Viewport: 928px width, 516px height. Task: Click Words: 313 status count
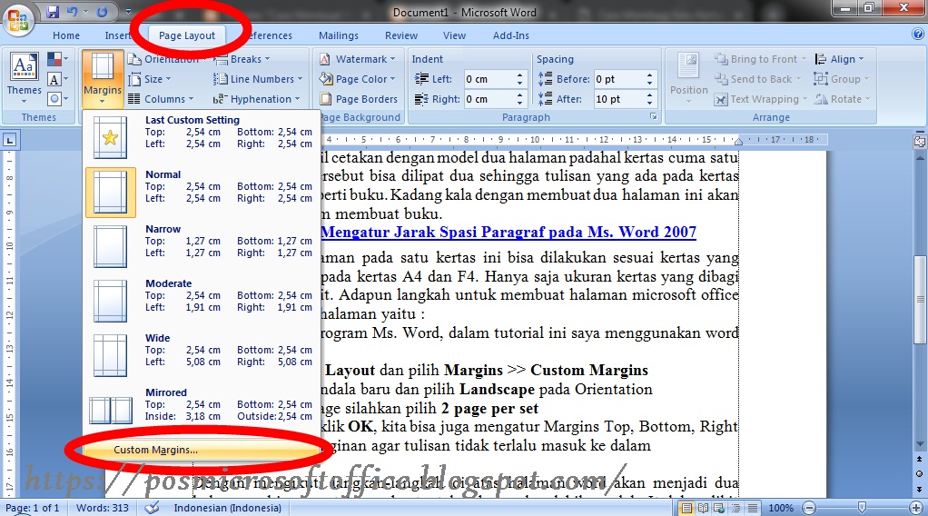click(x=103, y=508)
